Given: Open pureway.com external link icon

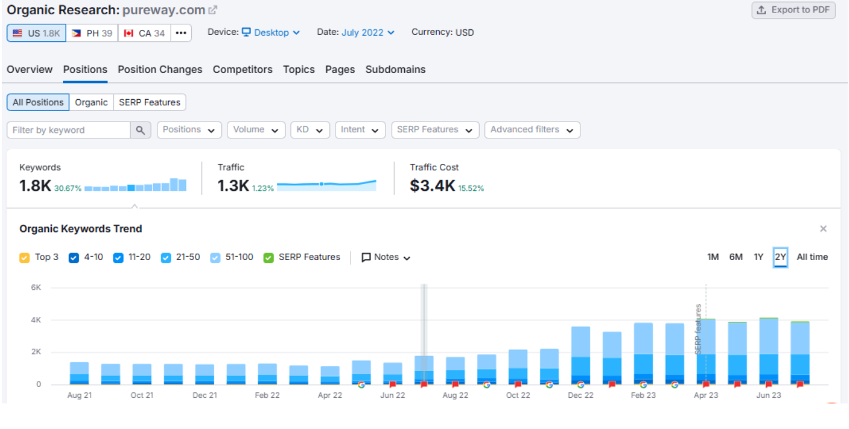Looking at the screenshot, I should pos(213,10).
